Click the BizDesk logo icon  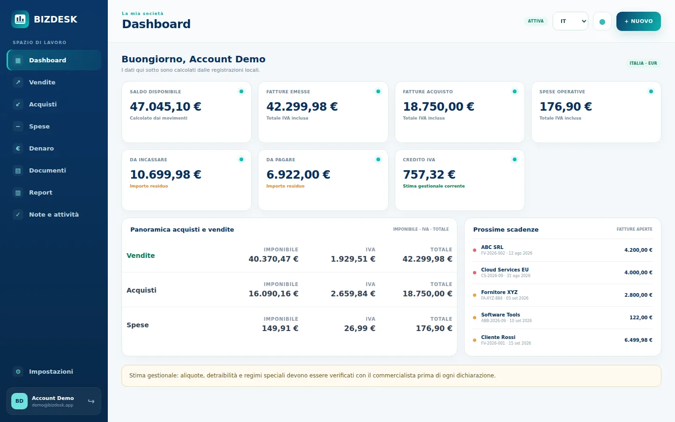(20, 19)
